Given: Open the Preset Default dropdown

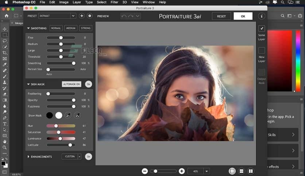Looking at the screenshot, I should (57, 16).
